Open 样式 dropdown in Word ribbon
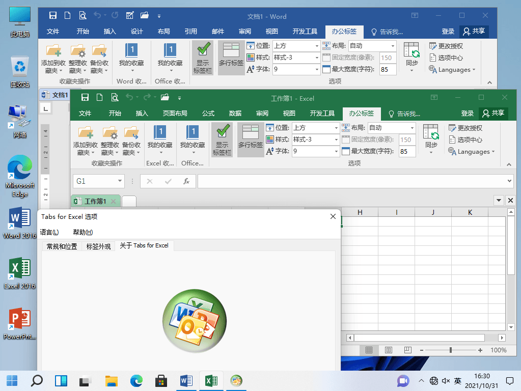The width and height of the screenshot is (521, 391). [x=317, y=58]
